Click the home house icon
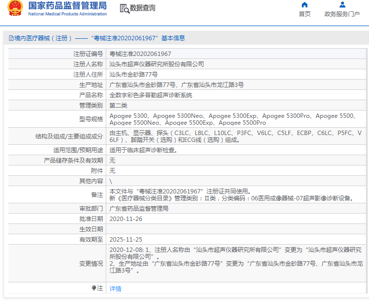 [x=305, y=5]
